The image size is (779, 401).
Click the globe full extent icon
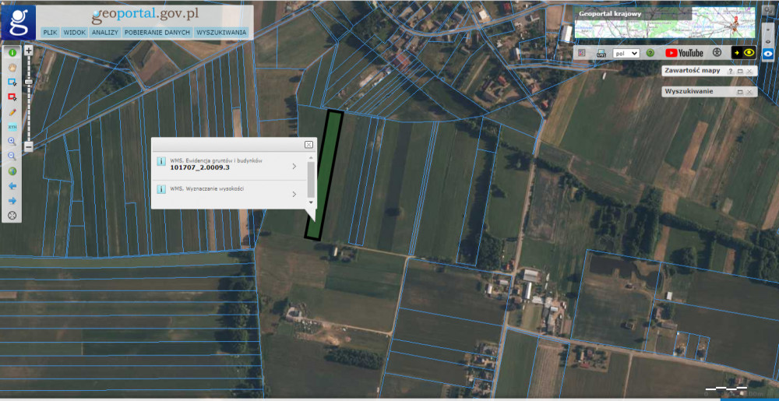[x=12, y=171]
